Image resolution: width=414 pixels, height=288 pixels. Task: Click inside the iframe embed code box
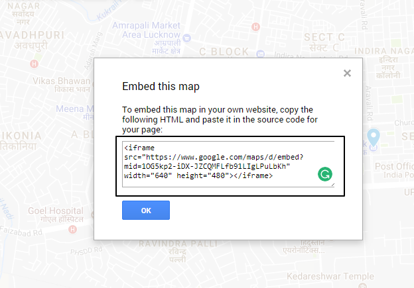tap(228, 164)
